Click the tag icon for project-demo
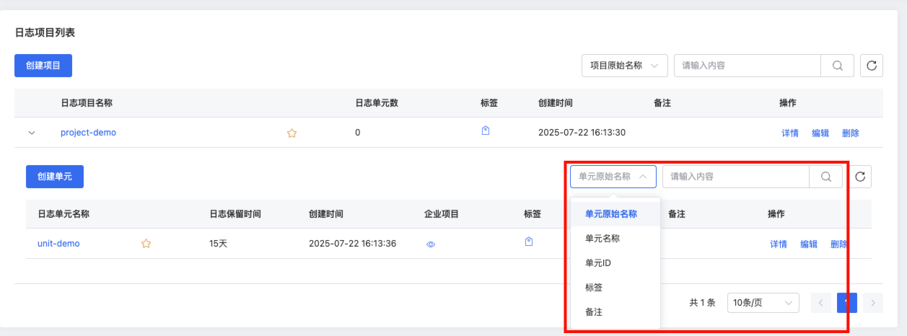The width and height of the screenshot is (907, 336). (486, 131)
